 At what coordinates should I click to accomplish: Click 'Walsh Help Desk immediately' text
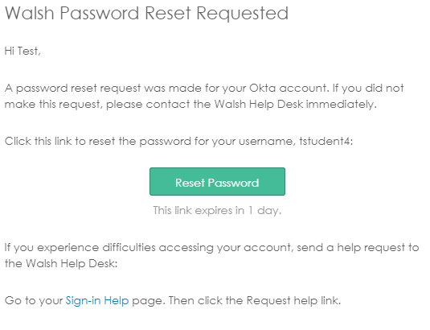coord(295,105)
